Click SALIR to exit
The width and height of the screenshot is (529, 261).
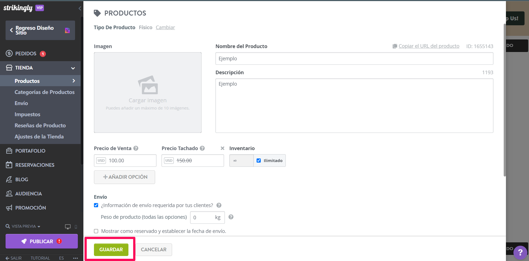[13, 258]
